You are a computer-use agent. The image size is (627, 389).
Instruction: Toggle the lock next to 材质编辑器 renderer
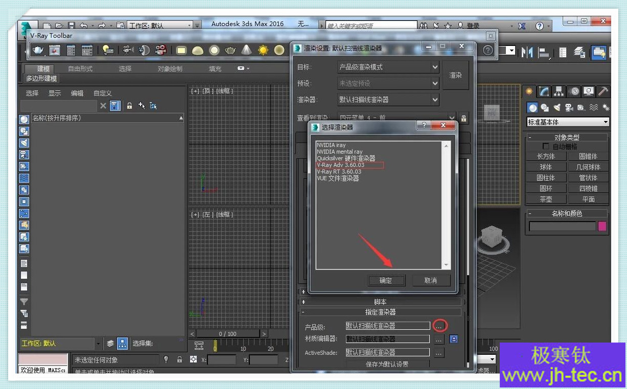click(x=453, y=339)
